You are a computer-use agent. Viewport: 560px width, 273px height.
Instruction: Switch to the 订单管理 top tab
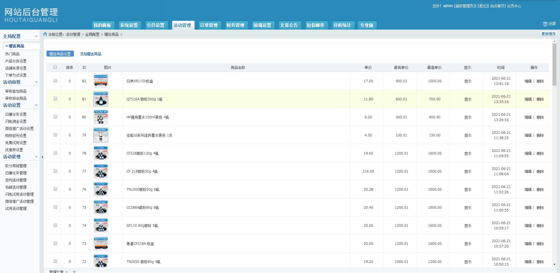pyautogui.click(x=209, y=25)
